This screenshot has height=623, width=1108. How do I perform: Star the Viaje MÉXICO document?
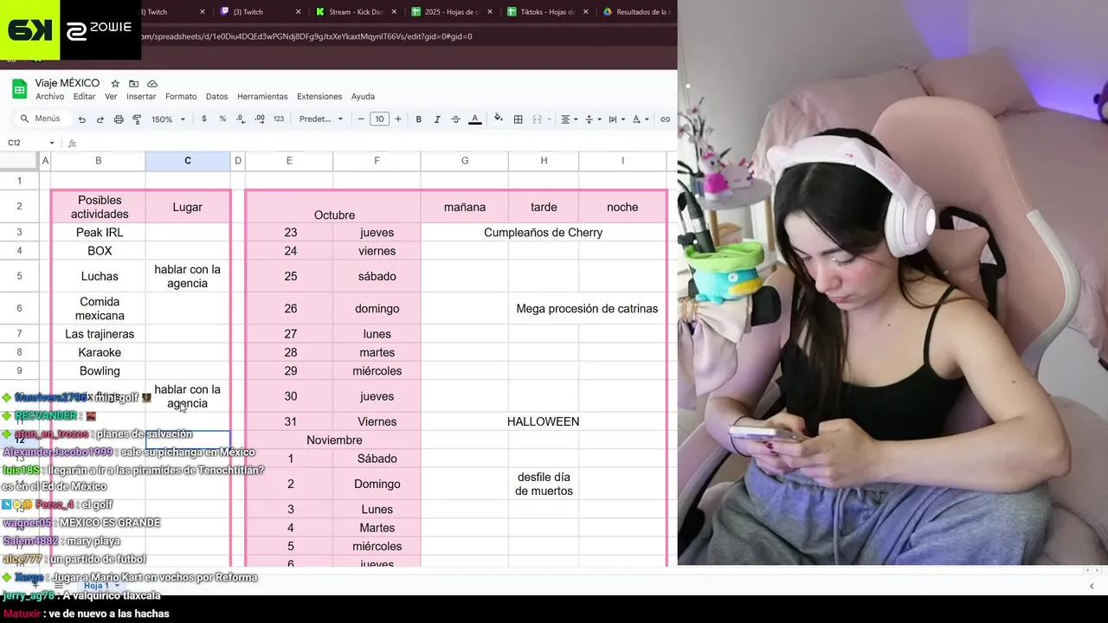pos(115,83)
